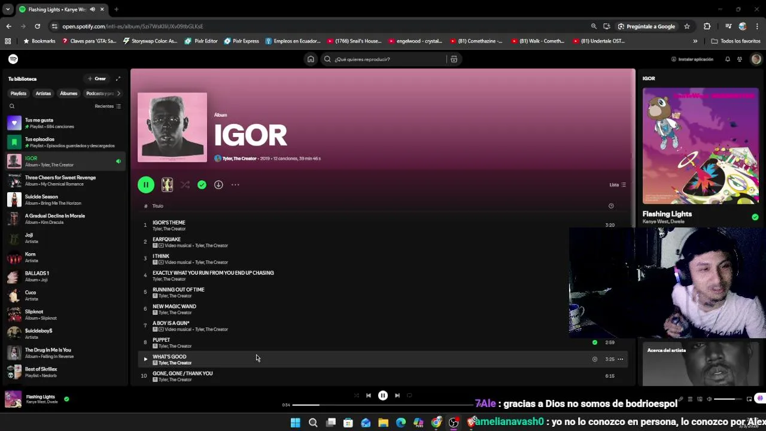This screenshot has height=431, width=766.
Task: Select track GONE, GONE / THANK YOU
Action: coord(383,376)
